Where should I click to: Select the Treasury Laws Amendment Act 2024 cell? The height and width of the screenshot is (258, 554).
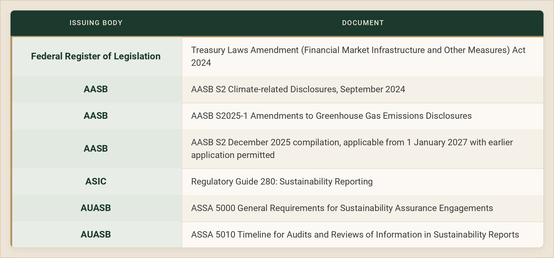click(363, 56)
